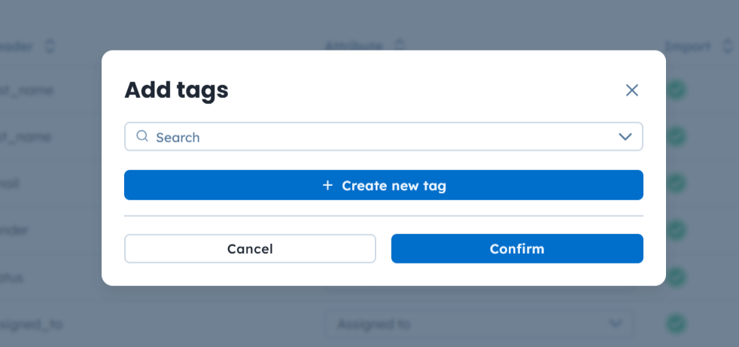
Task: Click the Create new tag button
Action: click(384, 185)
